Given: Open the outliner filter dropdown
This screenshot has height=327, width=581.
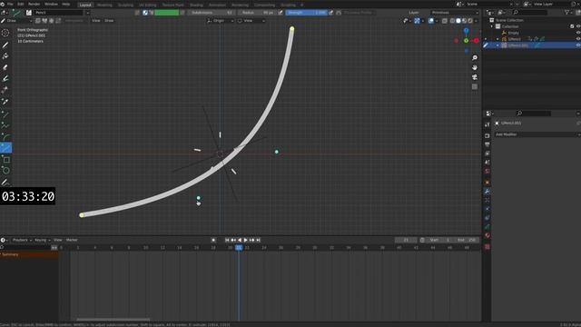Looking at the screenshot, I should pos(568,13).
